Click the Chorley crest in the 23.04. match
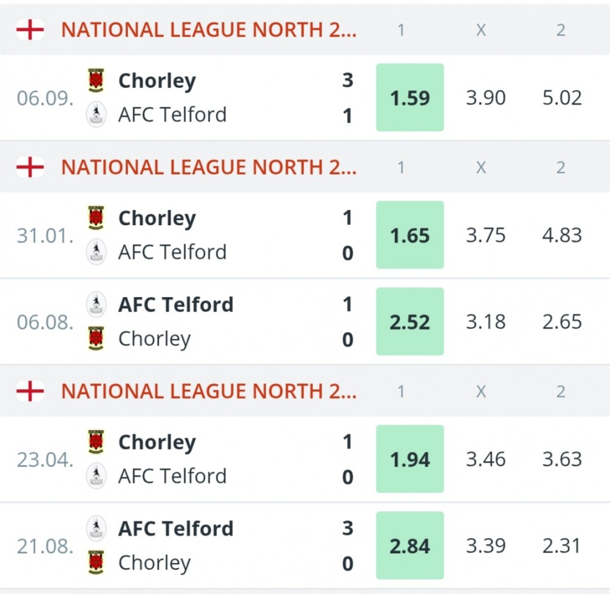 (96, 442)
